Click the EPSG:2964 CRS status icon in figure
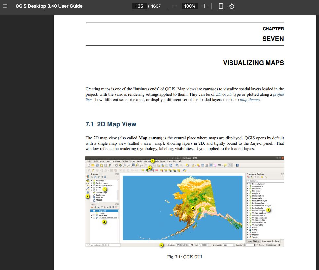The image size is (319, 270). tap(271, 245)
